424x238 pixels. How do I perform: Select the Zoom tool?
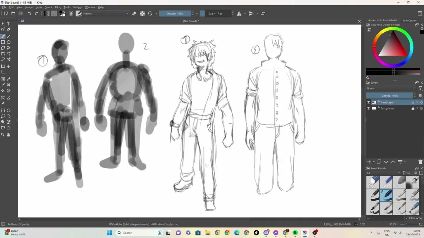pyautogui.click(x=3, y=135)
